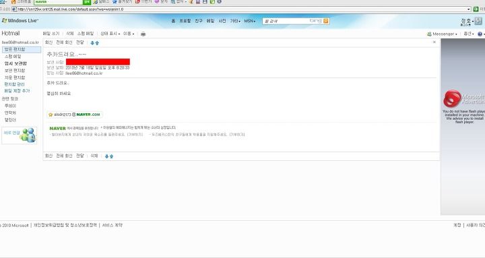Viewport: 485px width, 258px height.
Task: Click the alsdn2173@NAVER.com sender signature
Action: [x=75, y=115]
